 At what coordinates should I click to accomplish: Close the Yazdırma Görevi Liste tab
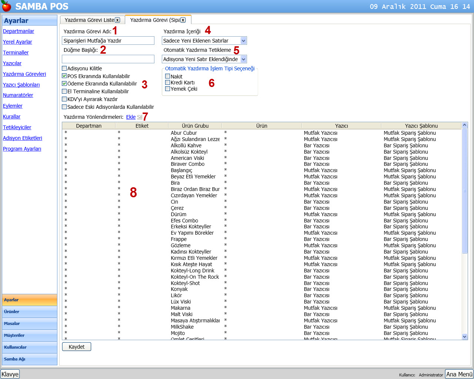click(x=117, y=20)
